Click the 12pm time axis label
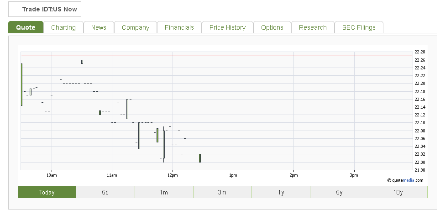 tap(173, 175)
